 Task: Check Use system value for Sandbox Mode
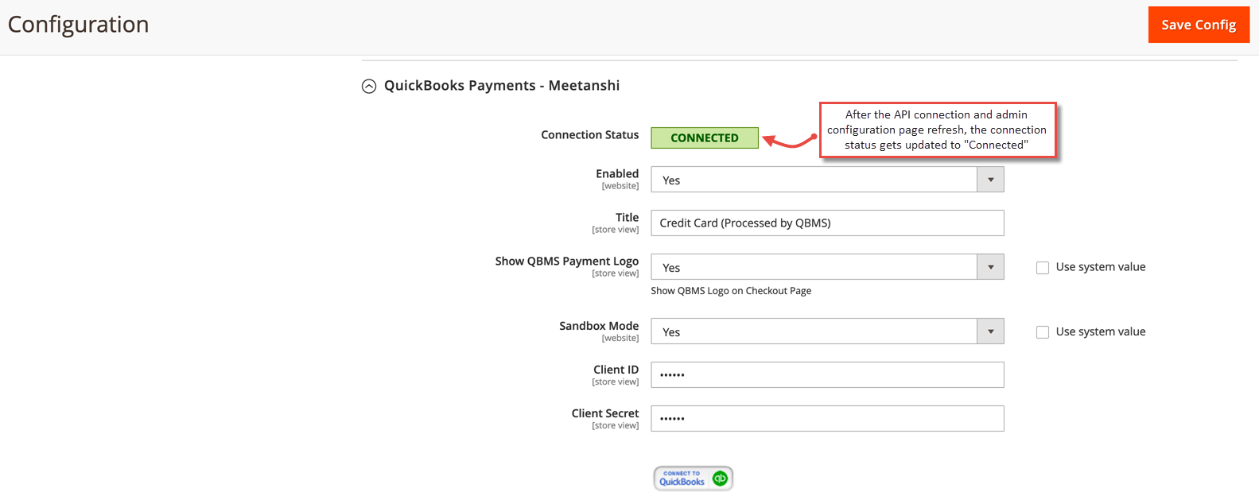point(1043,332)
